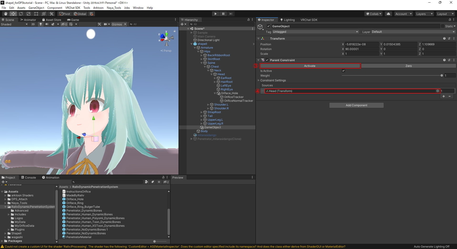Open the object picker for the Head source
The height and width of the screenshot is (249, 457).
[437, 91]
